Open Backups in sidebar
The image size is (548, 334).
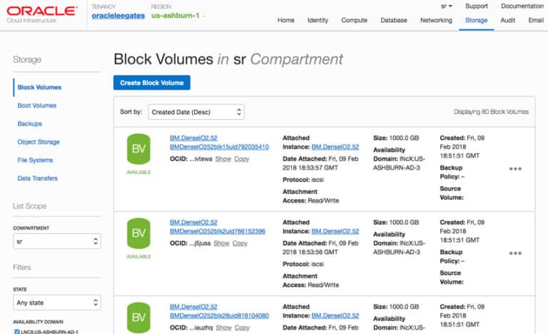click(x=30, y=123)
